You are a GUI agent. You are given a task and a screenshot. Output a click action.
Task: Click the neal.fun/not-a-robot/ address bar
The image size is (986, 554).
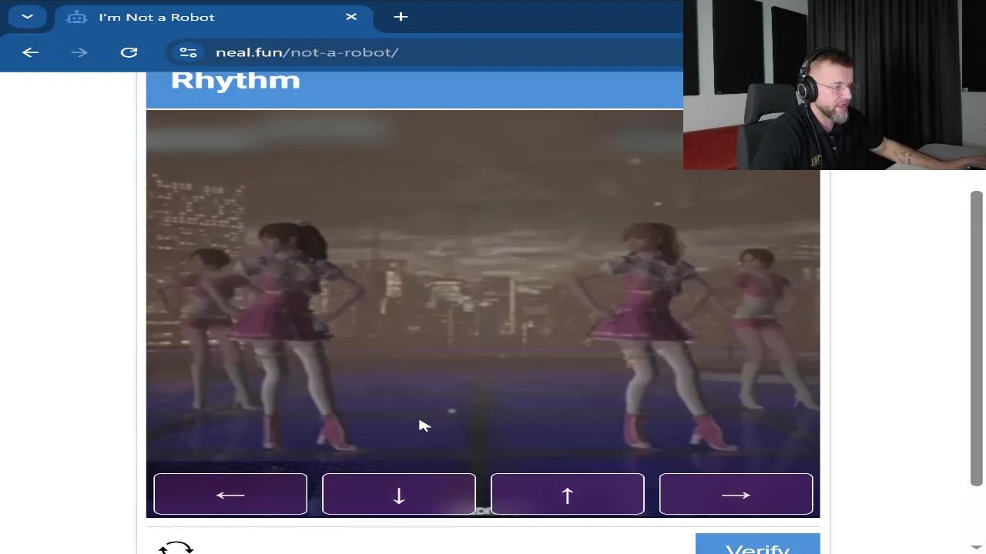[x=424, y=52]
